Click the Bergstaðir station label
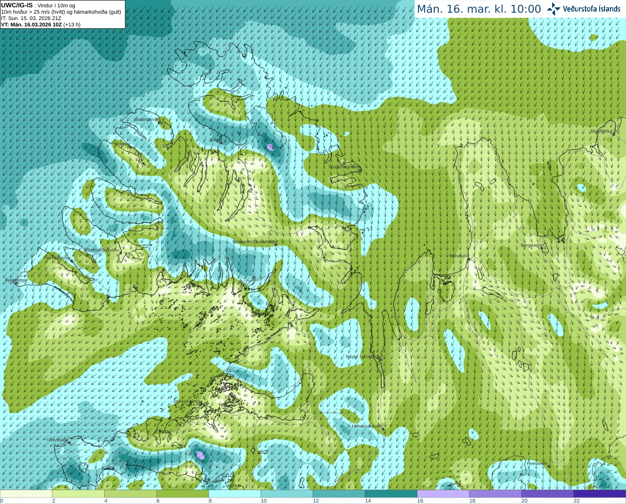626x504 pixels. (x=531, y=245)
